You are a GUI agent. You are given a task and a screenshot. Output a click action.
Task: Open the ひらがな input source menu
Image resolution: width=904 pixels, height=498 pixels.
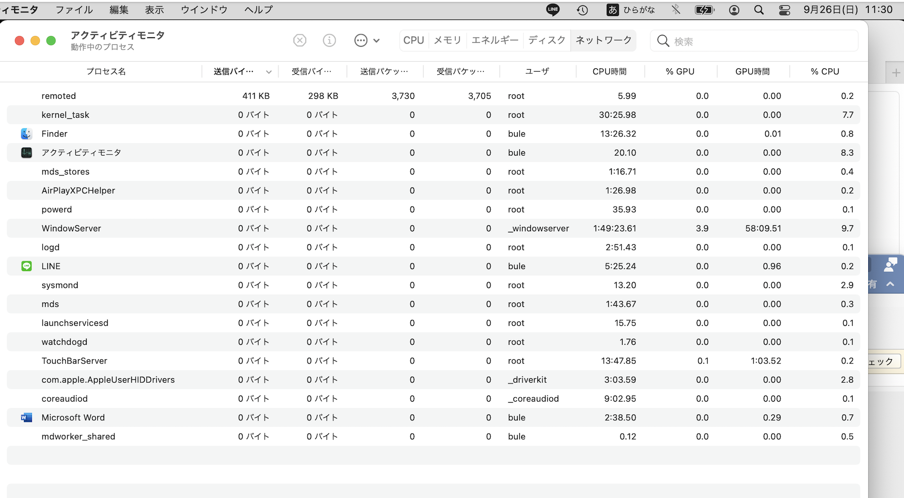(x=631, y=10)
